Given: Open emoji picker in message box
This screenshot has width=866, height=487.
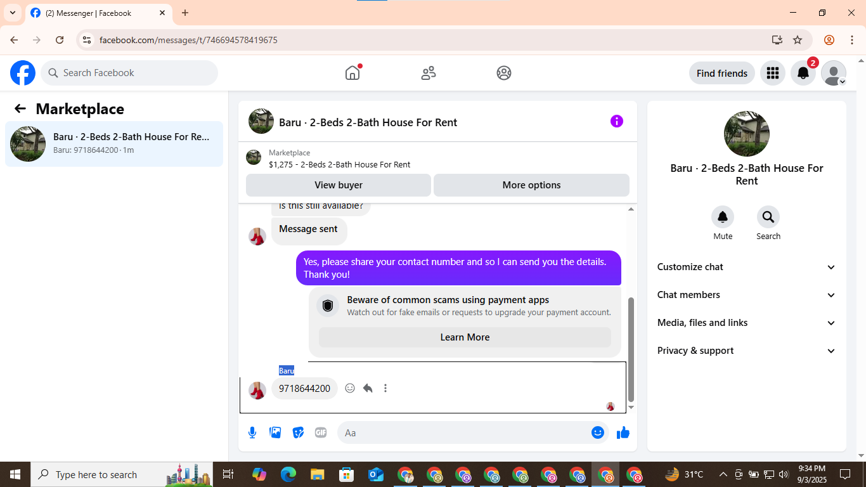Looking at the screenshot, I should pyautogui.click(x=598, y=432).
